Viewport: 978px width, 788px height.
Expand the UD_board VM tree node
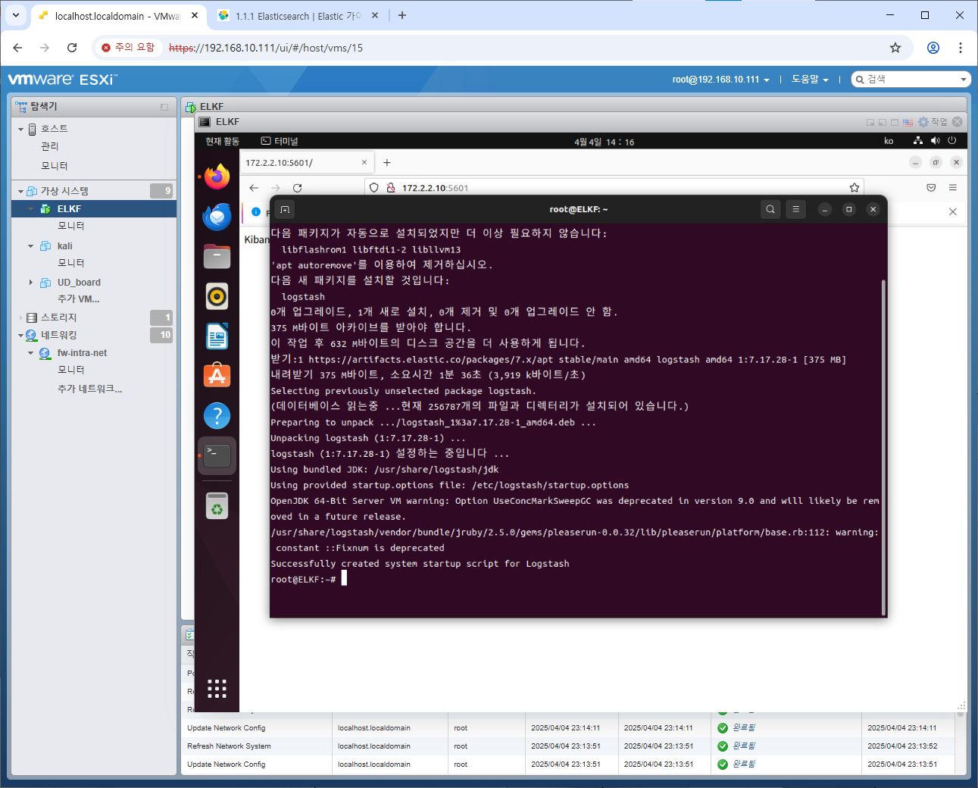(x=31, y=283)
